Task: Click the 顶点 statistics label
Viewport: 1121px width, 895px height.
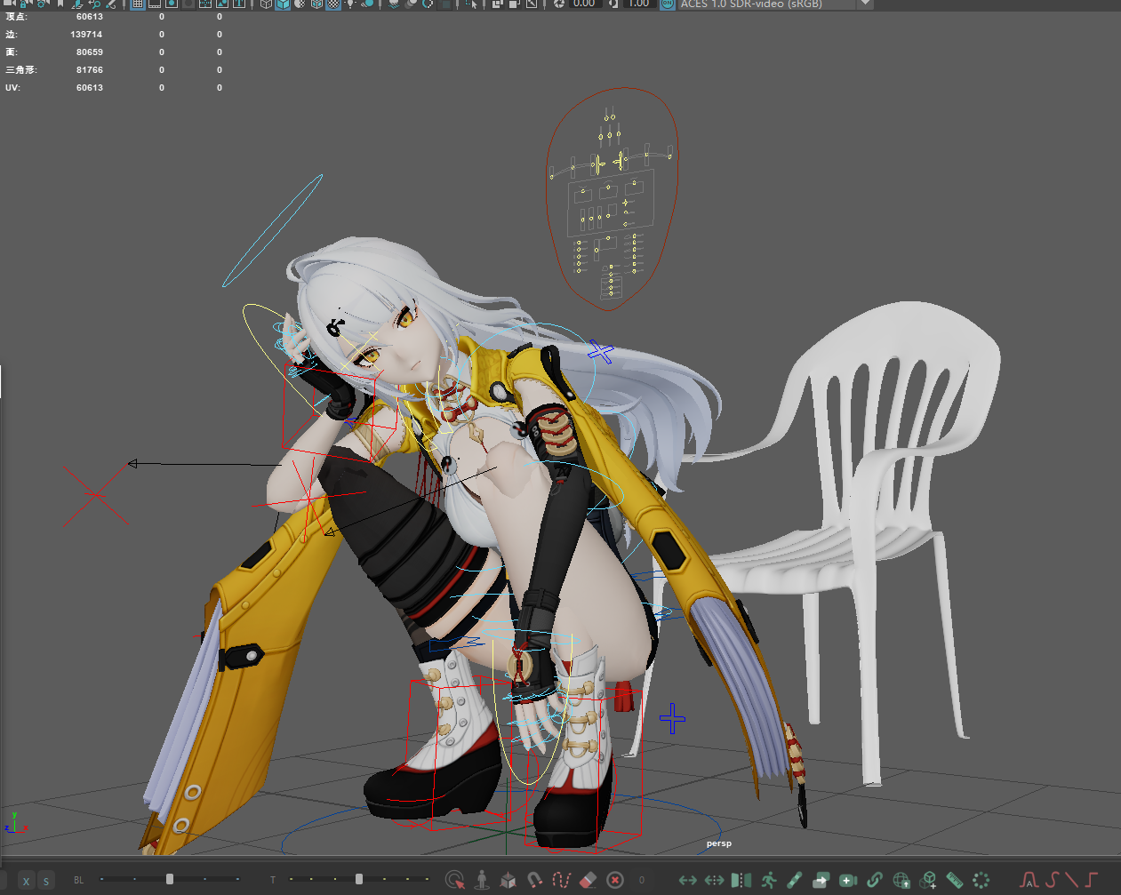Action: tap(16, 17)
